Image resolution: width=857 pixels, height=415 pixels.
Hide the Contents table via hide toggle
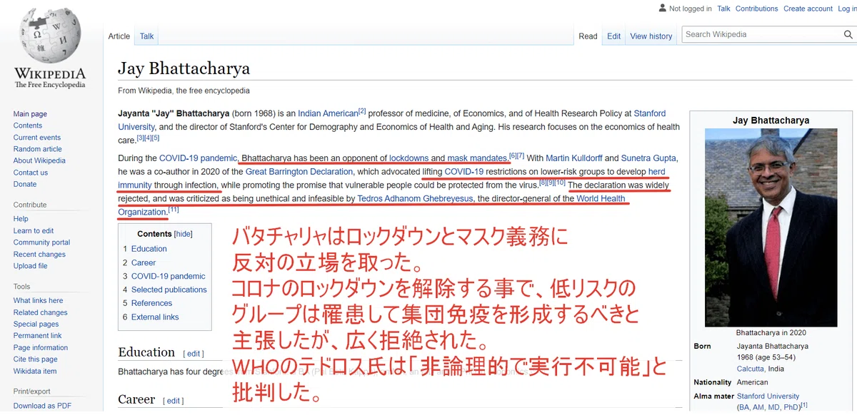click(x=184, y=234)
